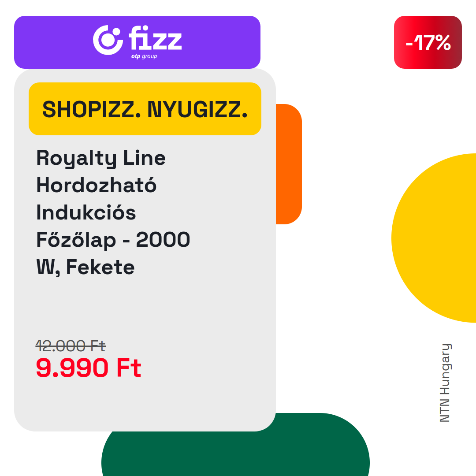Click the word SHOPIZZ.
Viewport: 476px width, 476px height.
coord(91,109)
